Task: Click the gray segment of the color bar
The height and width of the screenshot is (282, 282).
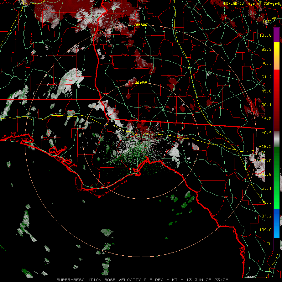Action: [277, 139]
